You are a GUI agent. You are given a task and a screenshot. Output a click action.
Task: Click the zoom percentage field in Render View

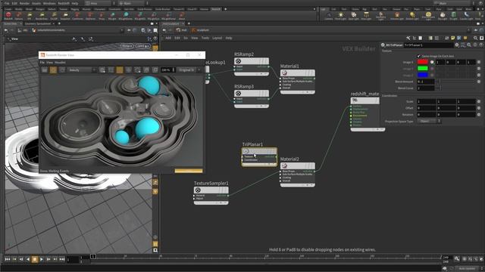[x=167, y=70]
